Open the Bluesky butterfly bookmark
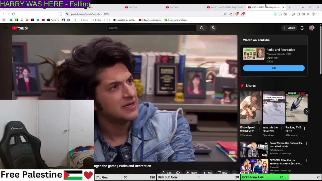Viewport: 322px width, 181px height. click(x=38, y=20)
